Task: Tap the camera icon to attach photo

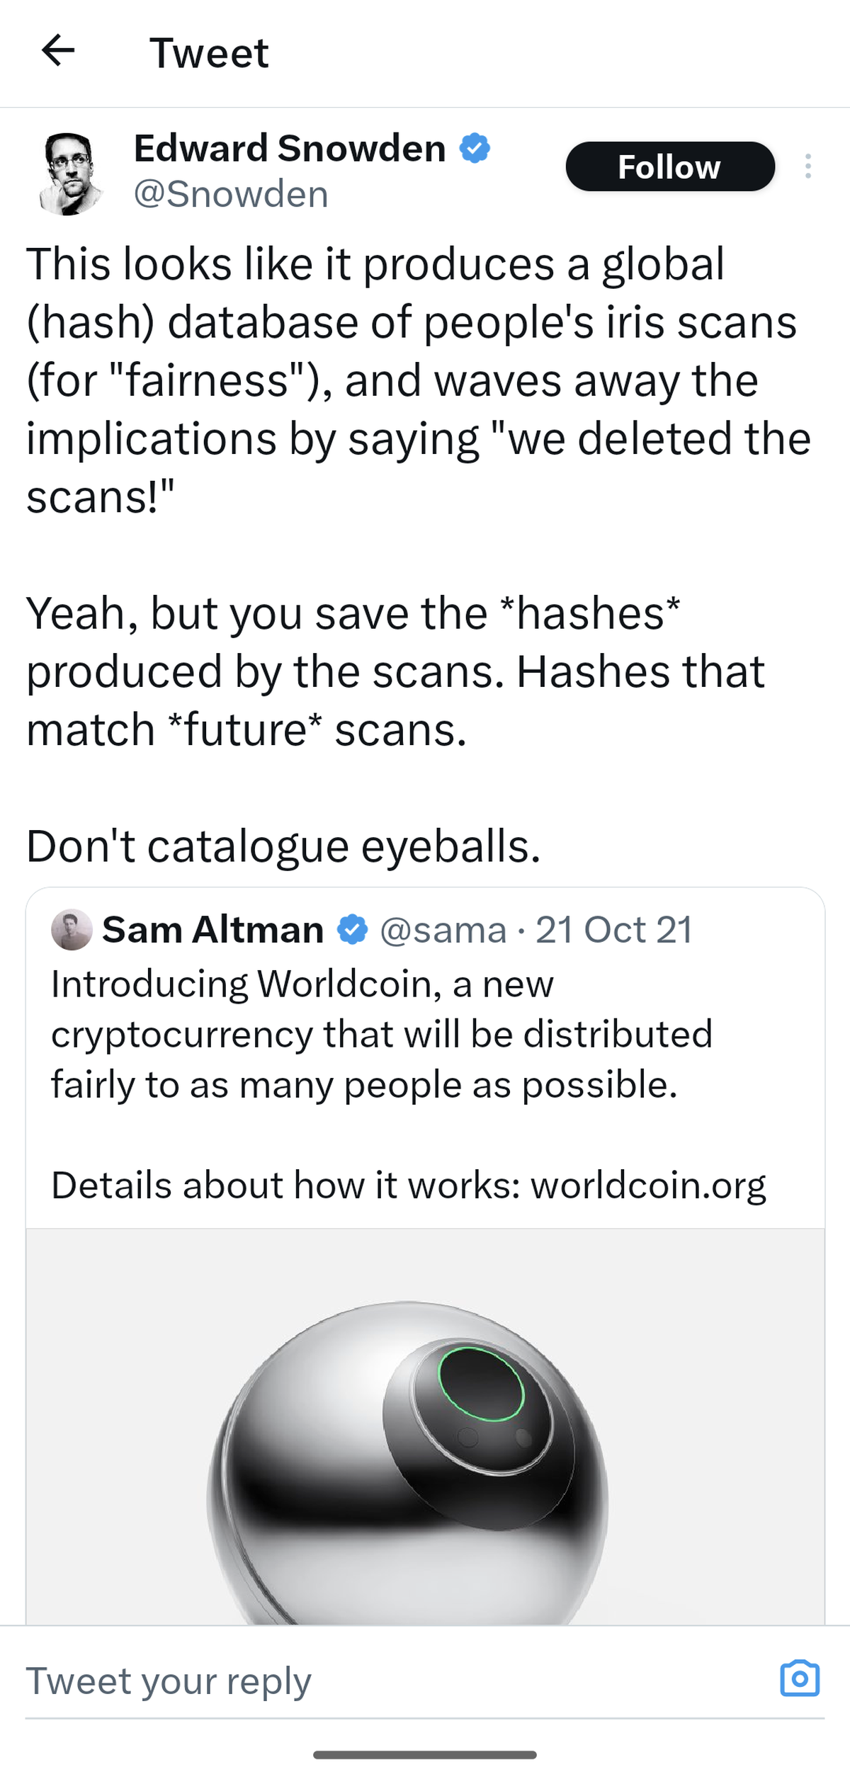Action: pyautogui.click(x=800, y=1678)
